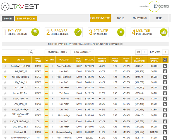Screen dimensions: 171x140
Task: Click the Subscribe key green icon
Action: pyautogui.click(x=78, y=32)
